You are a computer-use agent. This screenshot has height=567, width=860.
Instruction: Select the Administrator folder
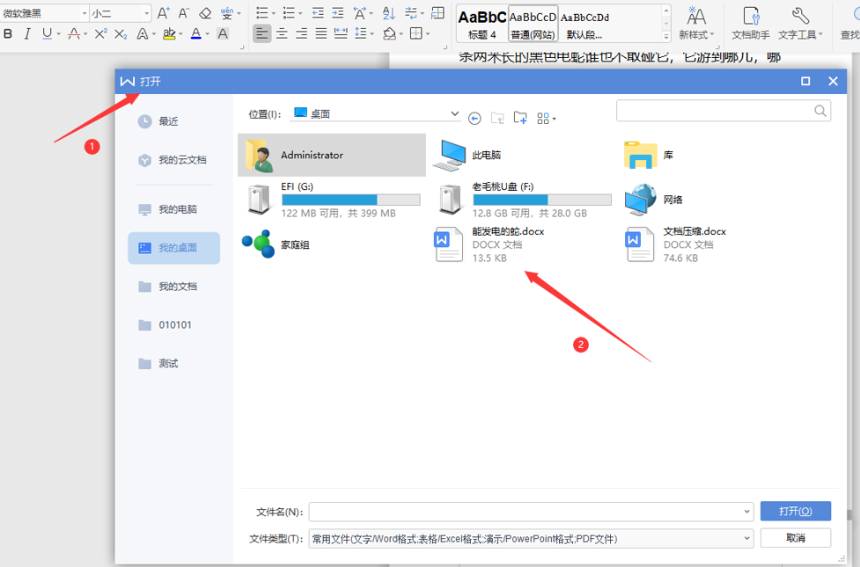coord(332,155)
